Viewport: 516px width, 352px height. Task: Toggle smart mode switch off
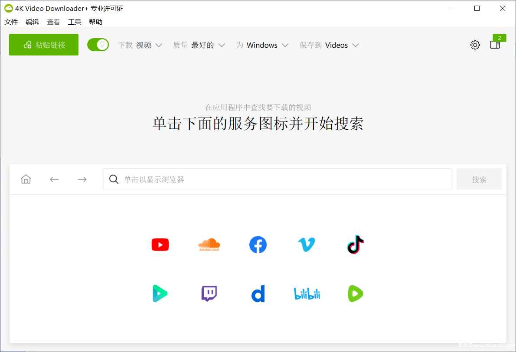98,45
